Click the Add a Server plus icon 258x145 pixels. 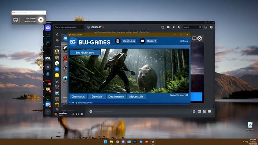click(48, 112)
